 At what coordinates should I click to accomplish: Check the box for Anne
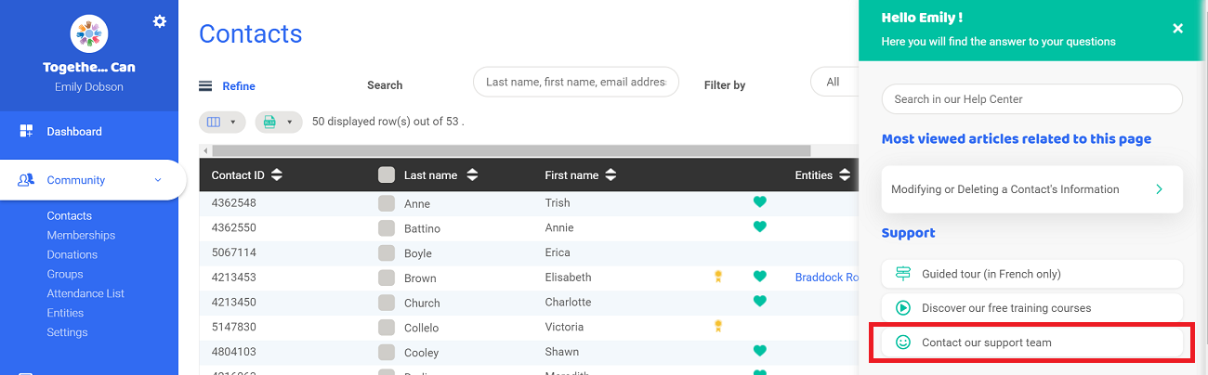point(387,203)
